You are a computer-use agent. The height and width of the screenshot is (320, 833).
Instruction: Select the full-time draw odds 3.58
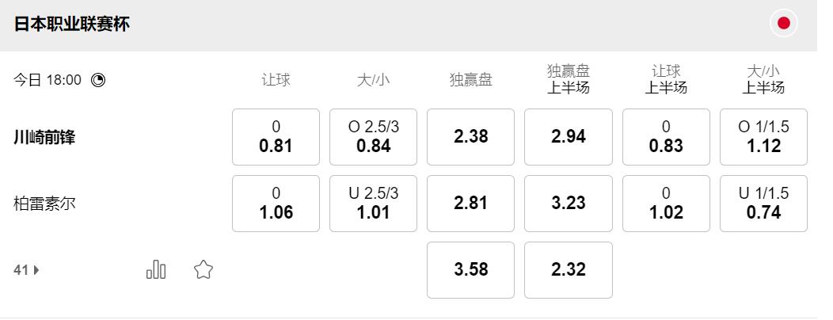[x=470, y=270]
